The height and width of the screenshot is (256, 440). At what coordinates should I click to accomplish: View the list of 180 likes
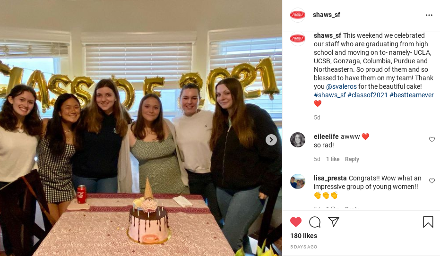pos(303,236)
